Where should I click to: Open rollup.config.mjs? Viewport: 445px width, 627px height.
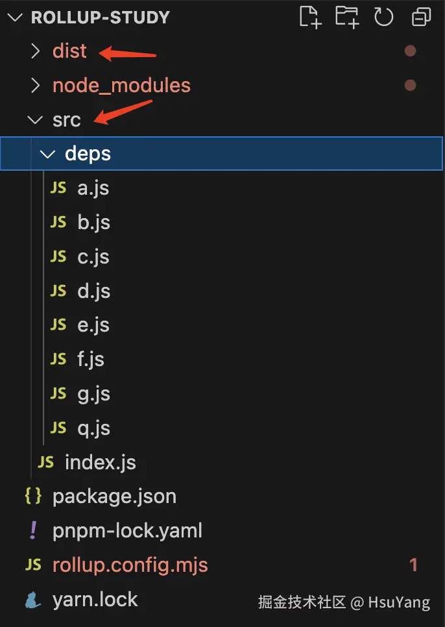pyautogui.click(x=130, y=565)
